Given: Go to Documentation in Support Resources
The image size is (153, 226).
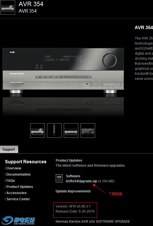Looking at the screenshot, I should click(x=18, y=174).
